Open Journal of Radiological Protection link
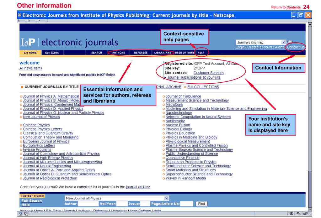The image size is (321, 218). click(x=50, y=178)
